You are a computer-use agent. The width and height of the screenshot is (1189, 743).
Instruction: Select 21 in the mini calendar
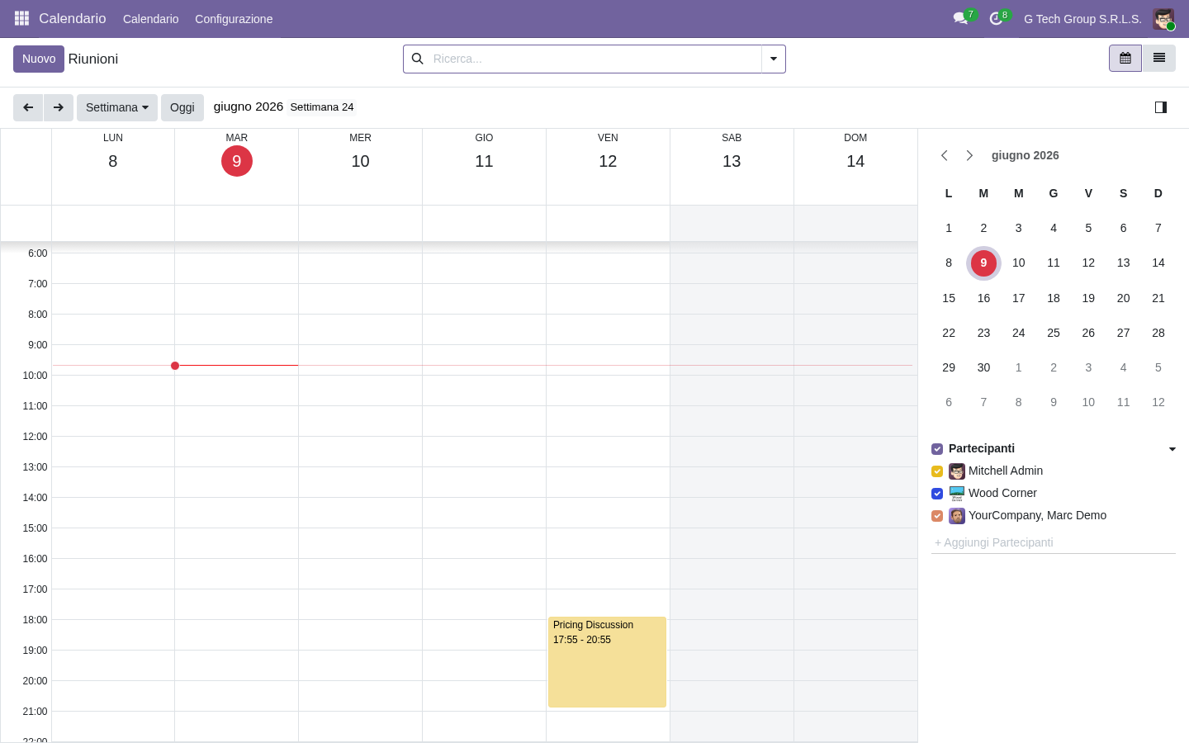[1158, 298]
